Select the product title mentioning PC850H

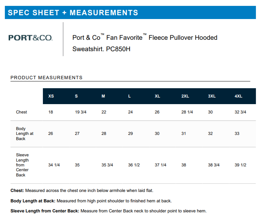click(x=145, y=43)
